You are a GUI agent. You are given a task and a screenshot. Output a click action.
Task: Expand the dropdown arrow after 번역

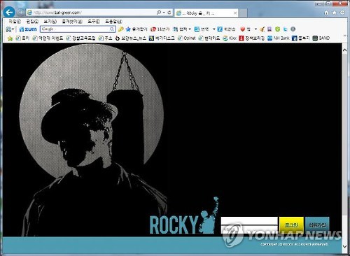click(x=213, y=29)
